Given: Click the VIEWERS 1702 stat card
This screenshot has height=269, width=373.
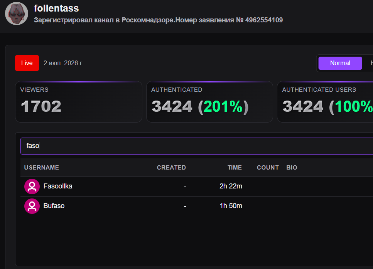Looking at the screenshot, I should pyautogui.click(x=79, y=102).
